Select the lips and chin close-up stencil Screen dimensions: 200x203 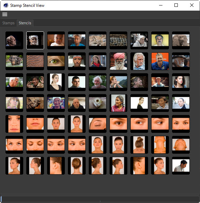pyautogui.click(x=35, y=124)
